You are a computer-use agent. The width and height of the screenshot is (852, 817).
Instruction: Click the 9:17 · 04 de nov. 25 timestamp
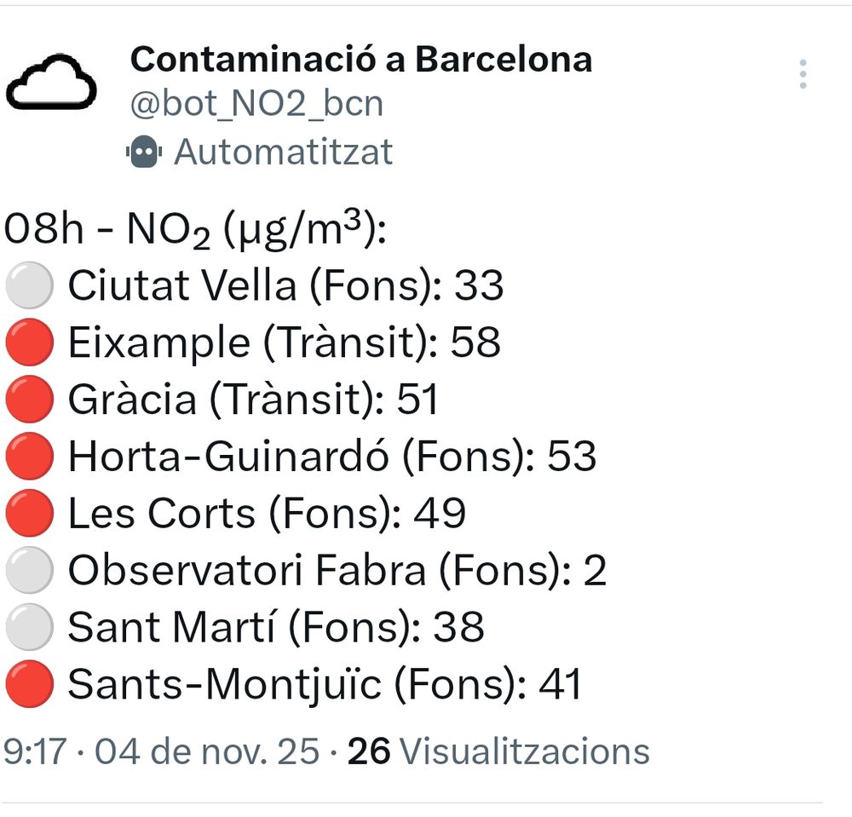[x=162, y=751]
